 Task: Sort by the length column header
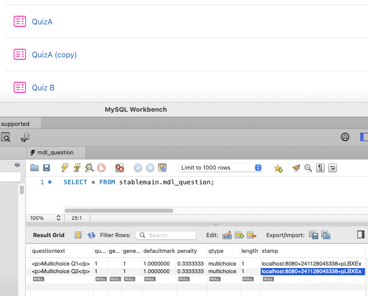point(250,251)
